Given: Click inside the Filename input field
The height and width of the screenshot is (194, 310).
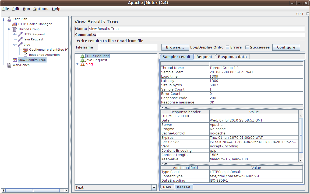Looking at the screenshot, I should (x=127, y=47).
